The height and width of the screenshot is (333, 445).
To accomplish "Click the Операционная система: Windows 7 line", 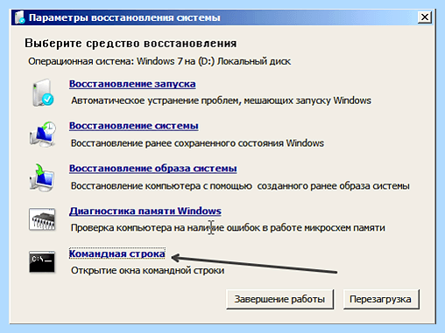I will point(159,61).
